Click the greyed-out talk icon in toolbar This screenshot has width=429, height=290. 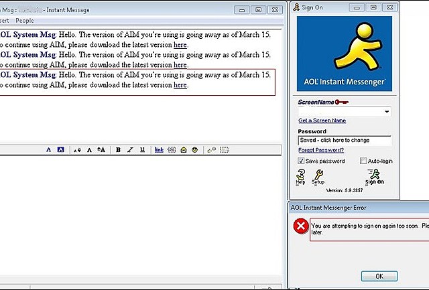(212, 150)
